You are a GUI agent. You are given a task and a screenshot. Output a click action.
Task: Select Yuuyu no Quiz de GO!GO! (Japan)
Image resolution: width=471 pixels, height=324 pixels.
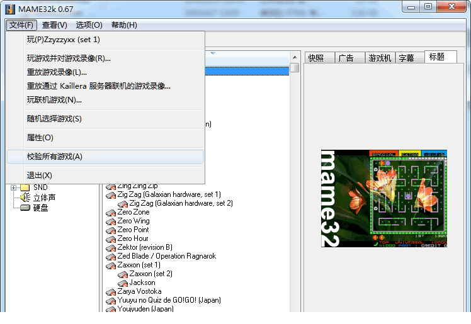pyautogui.click(x=169, y=300)
